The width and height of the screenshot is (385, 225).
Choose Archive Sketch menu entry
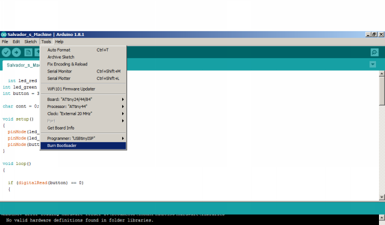[83, 57]
